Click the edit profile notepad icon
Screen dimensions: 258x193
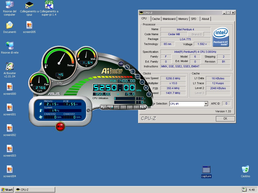click(104, 107)
